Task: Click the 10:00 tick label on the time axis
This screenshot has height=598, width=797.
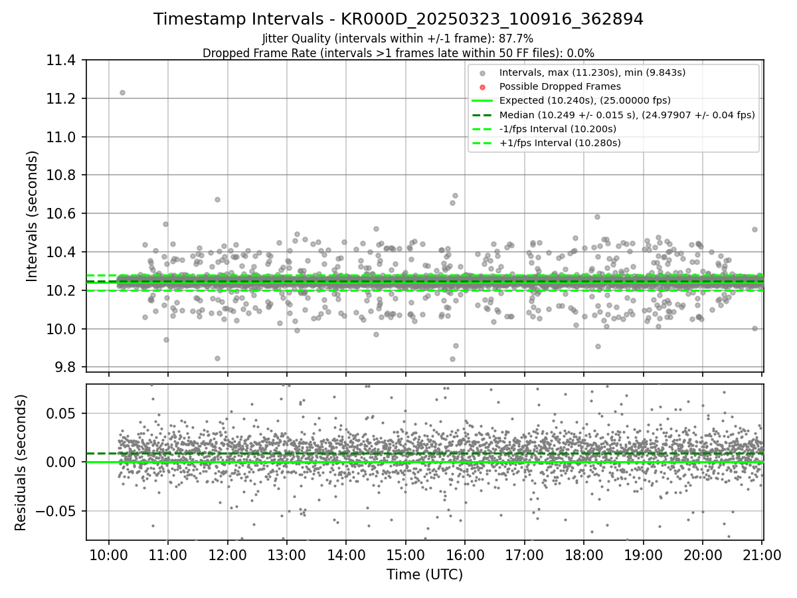Action: tap(109, 555)
